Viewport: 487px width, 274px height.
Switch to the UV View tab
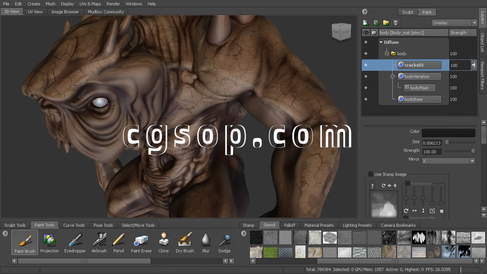click(x=35, y=12)
